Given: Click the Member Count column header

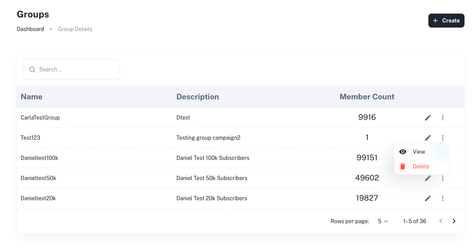Looking at the screenshot, I should click(367, 97).
